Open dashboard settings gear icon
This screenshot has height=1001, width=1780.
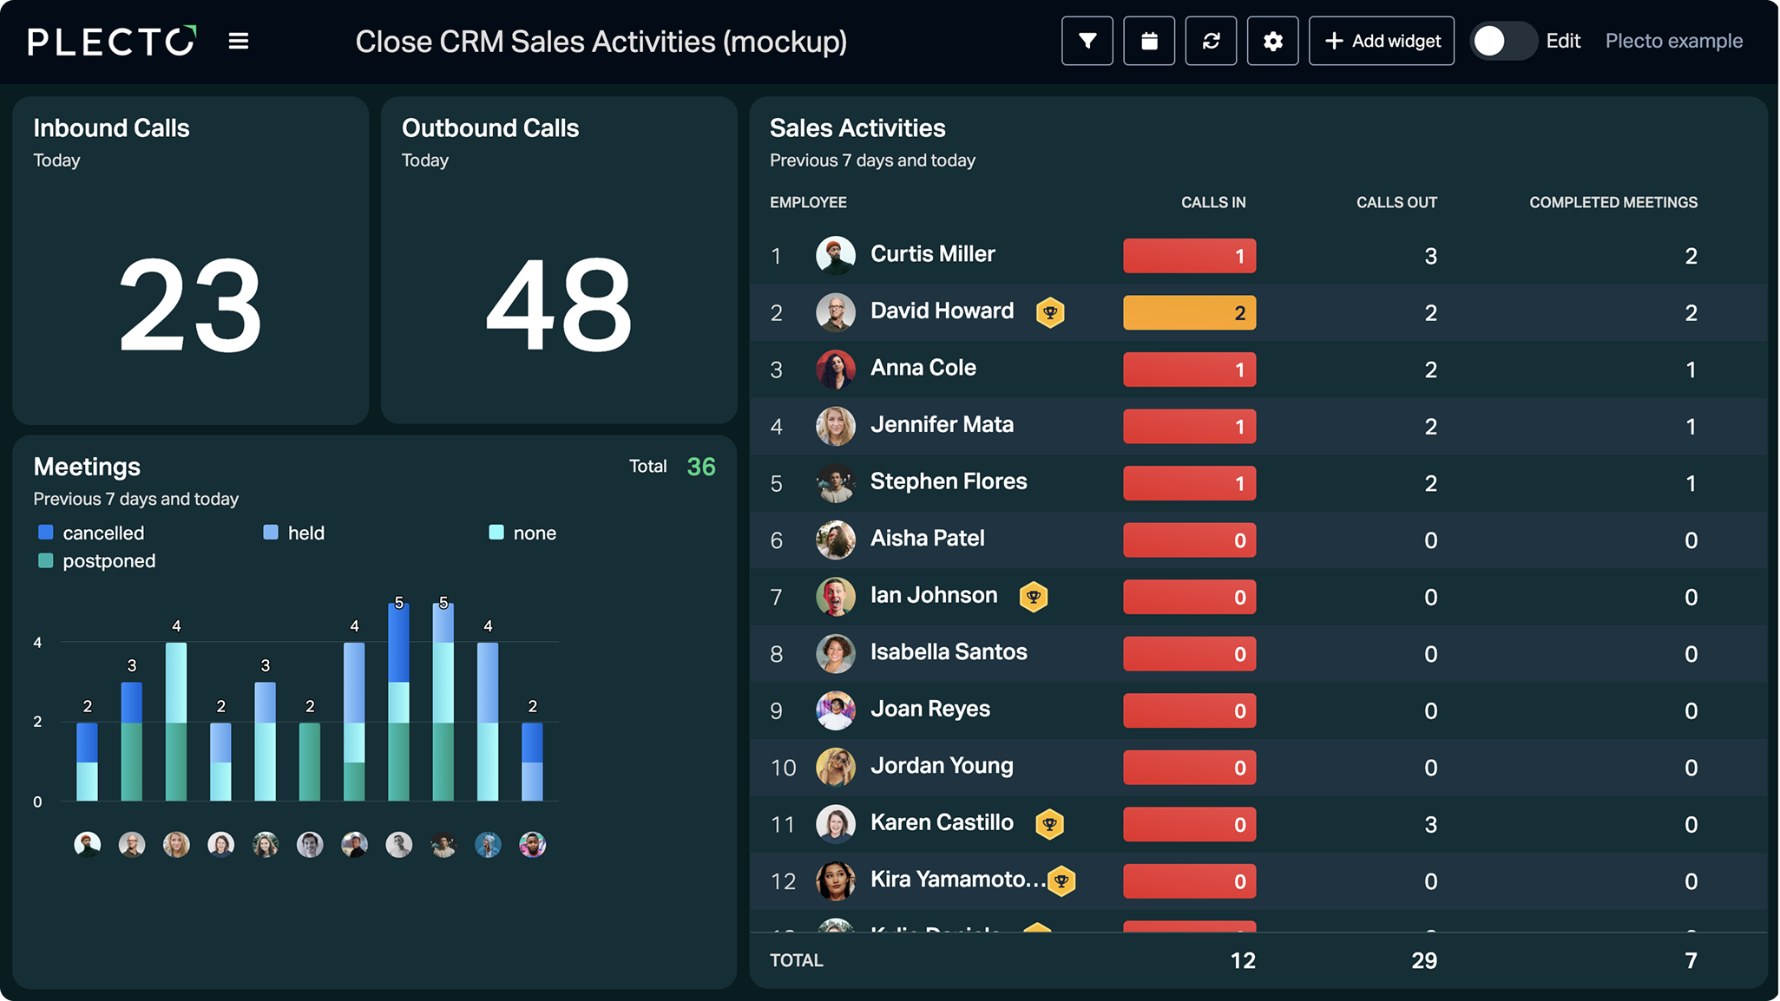coord(1272,41)
